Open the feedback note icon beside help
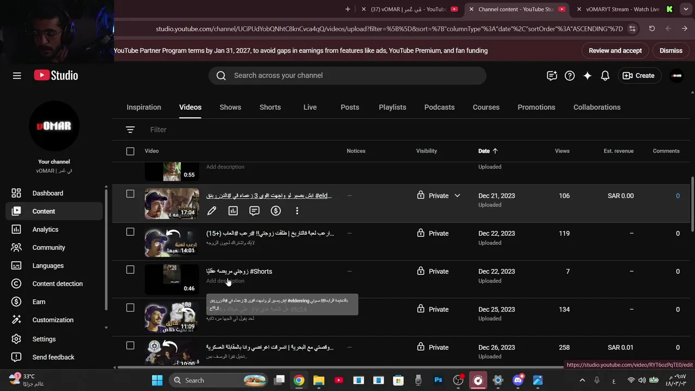The width and height of the screenshot is (695, 391). coord(552,75)
